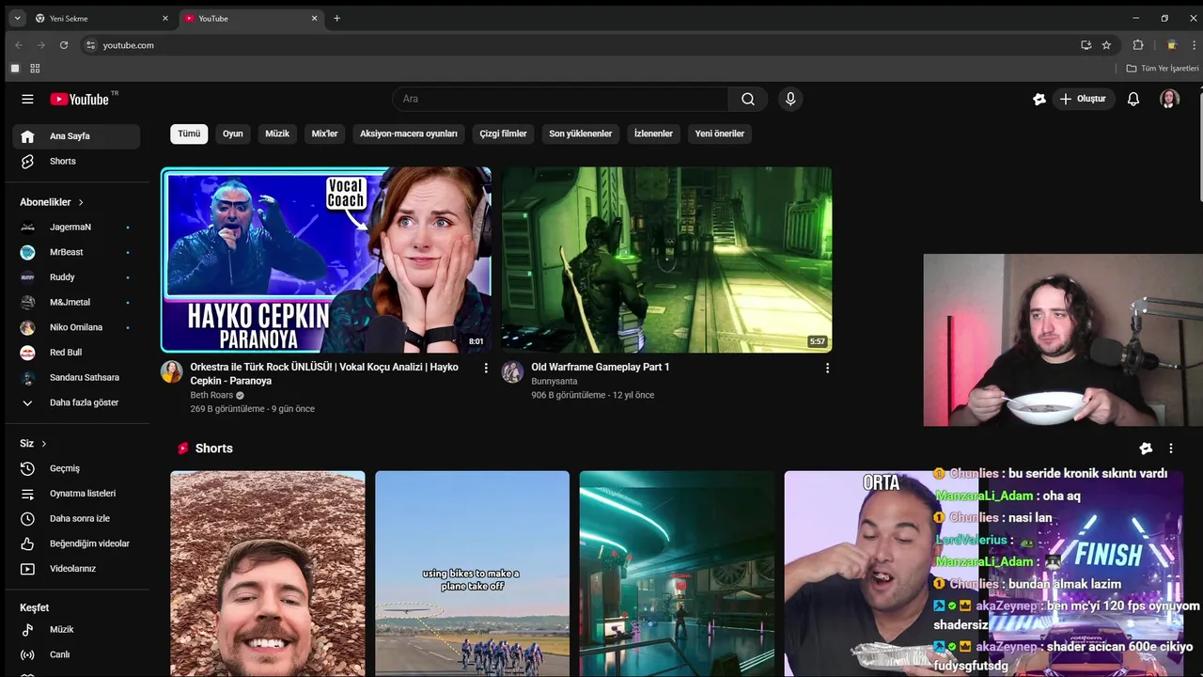Open Oynatma listeleri
The height and width of the screenshot is (677, 1203).
coord(77,494)
